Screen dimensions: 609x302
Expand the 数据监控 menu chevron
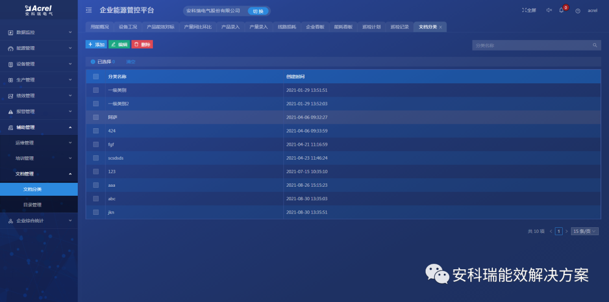click(70, 32)
